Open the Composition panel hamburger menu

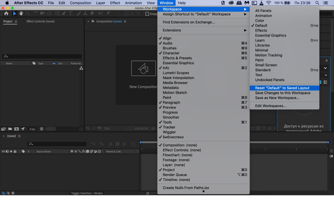(x=125, y=21)
